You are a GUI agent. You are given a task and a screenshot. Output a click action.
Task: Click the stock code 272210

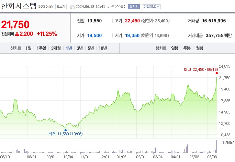pos(45,7)
